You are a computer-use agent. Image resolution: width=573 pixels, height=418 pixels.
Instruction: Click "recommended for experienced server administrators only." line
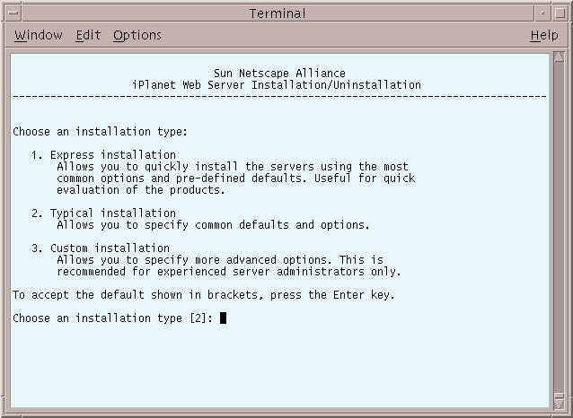point(229,272)
